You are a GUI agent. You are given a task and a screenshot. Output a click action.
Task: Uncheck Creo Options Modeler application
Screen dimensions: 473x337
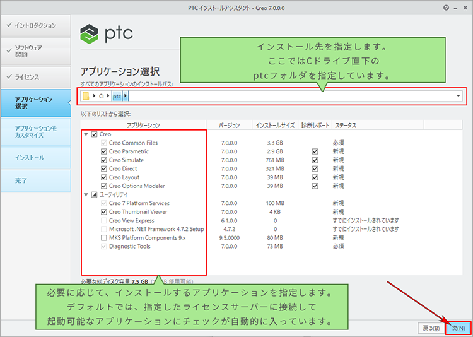(x=104, y=186)
